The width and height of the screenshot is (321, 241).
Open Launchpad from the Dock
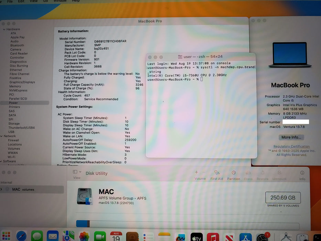[x=6, y=236]
